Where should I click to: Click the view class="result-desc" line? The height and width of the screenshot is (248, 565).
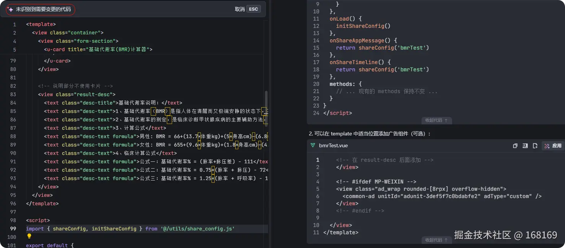pos(77,95)
